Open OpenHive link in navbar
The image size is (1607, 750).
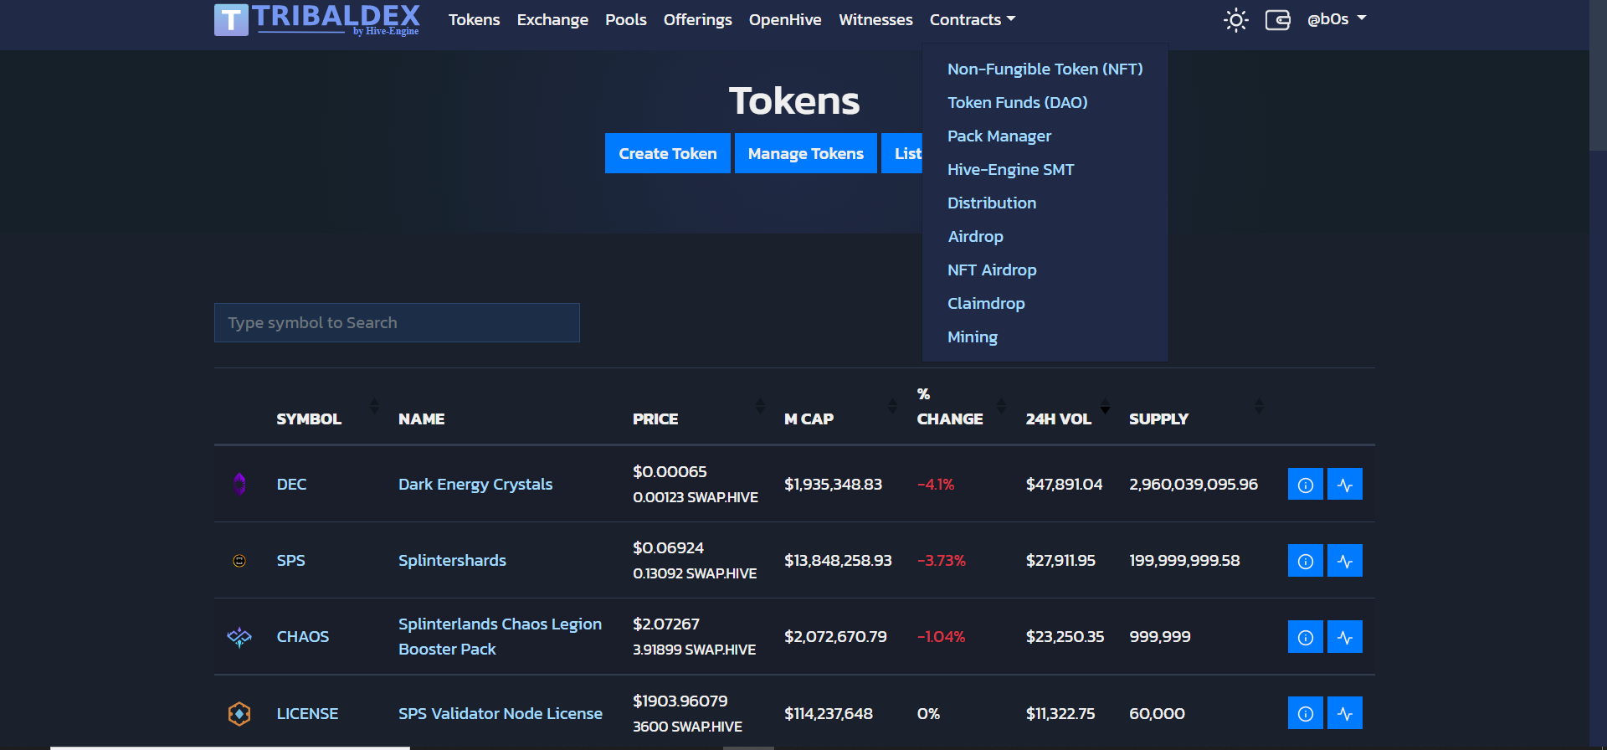(785, 19)
